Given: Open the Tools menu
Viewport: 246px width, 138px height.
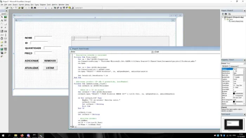Looking at the screenshot, I should point(49,5).
